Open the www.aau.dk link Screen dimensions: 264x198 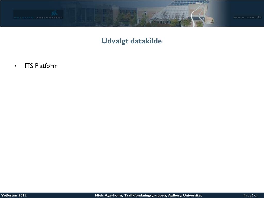tap(248, 17)
